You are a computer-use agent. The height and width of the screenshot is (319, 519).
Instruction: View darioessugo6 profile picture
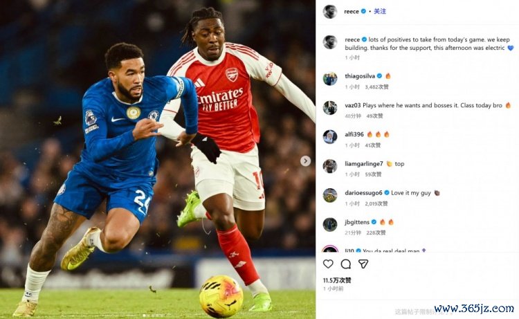pos(330,195)
